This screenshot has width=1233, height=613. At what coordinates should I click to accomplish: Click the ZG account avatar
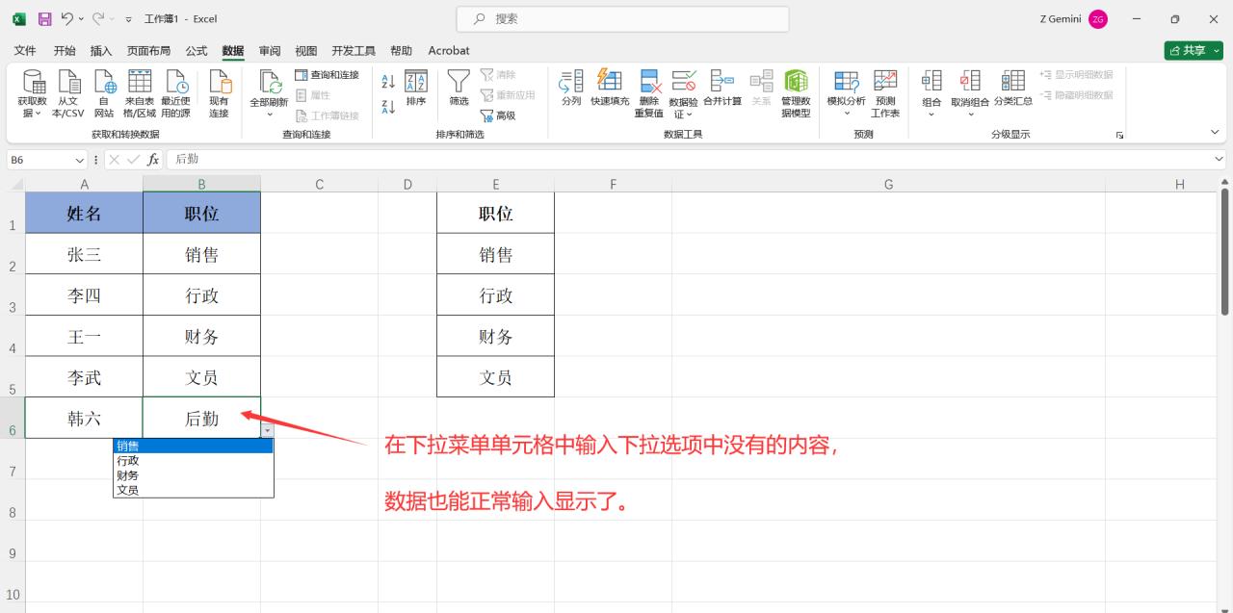point(1098,19)
